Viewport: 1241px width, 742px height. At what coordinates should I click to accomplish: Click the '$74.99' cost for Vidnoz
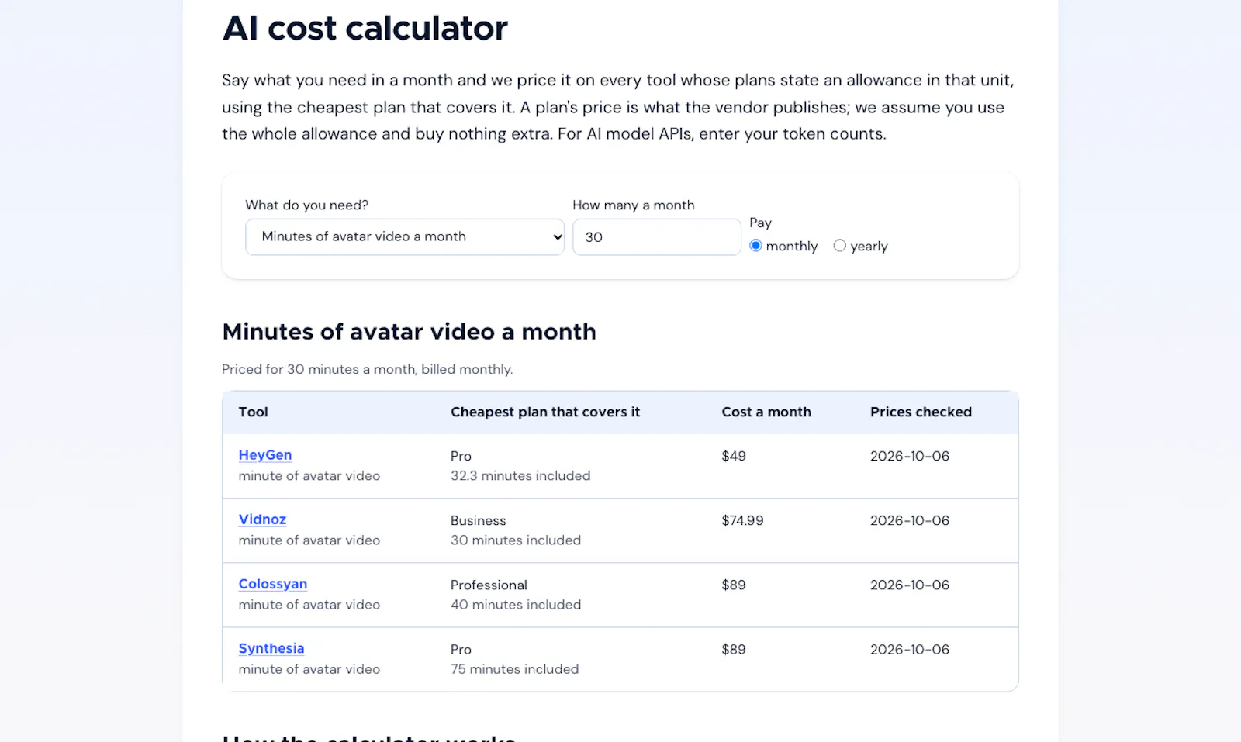pyautogui.click(x=742, y=520)
